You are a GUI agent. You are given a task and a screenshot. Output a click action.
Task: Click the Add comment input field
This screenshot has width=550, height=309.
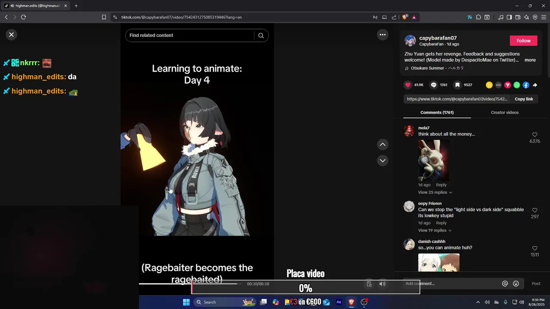pos(451,284)
